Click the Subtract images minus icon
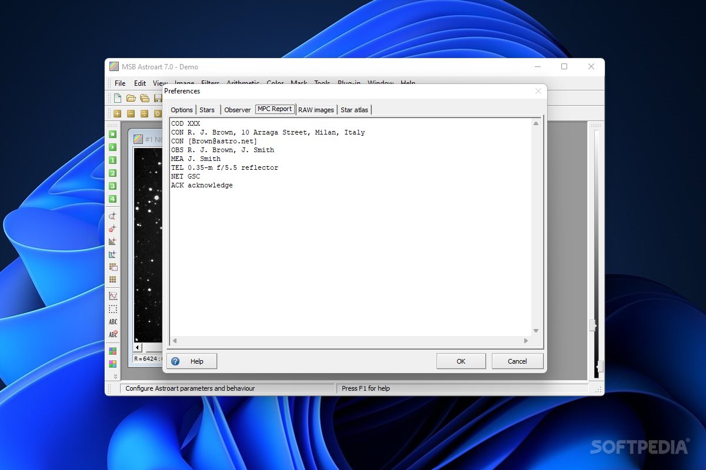The width and height of the screenshot is (706, 470). point(131,114)
